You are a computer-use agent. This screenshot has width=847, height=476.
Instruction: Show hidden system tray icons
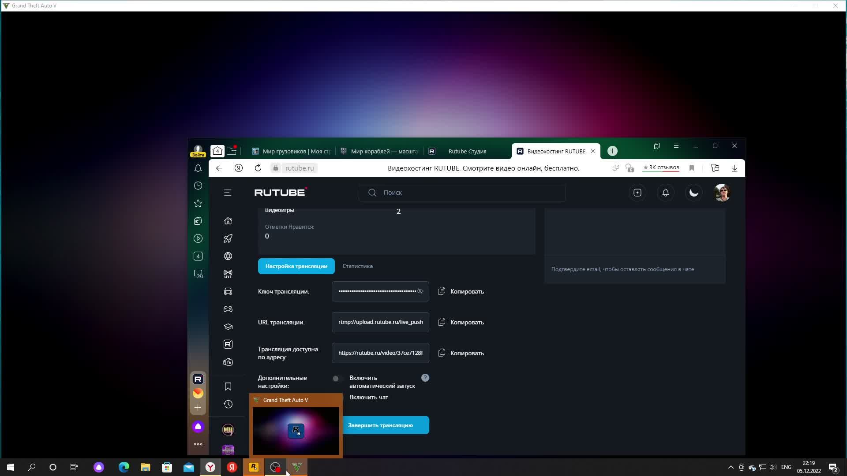731,467
